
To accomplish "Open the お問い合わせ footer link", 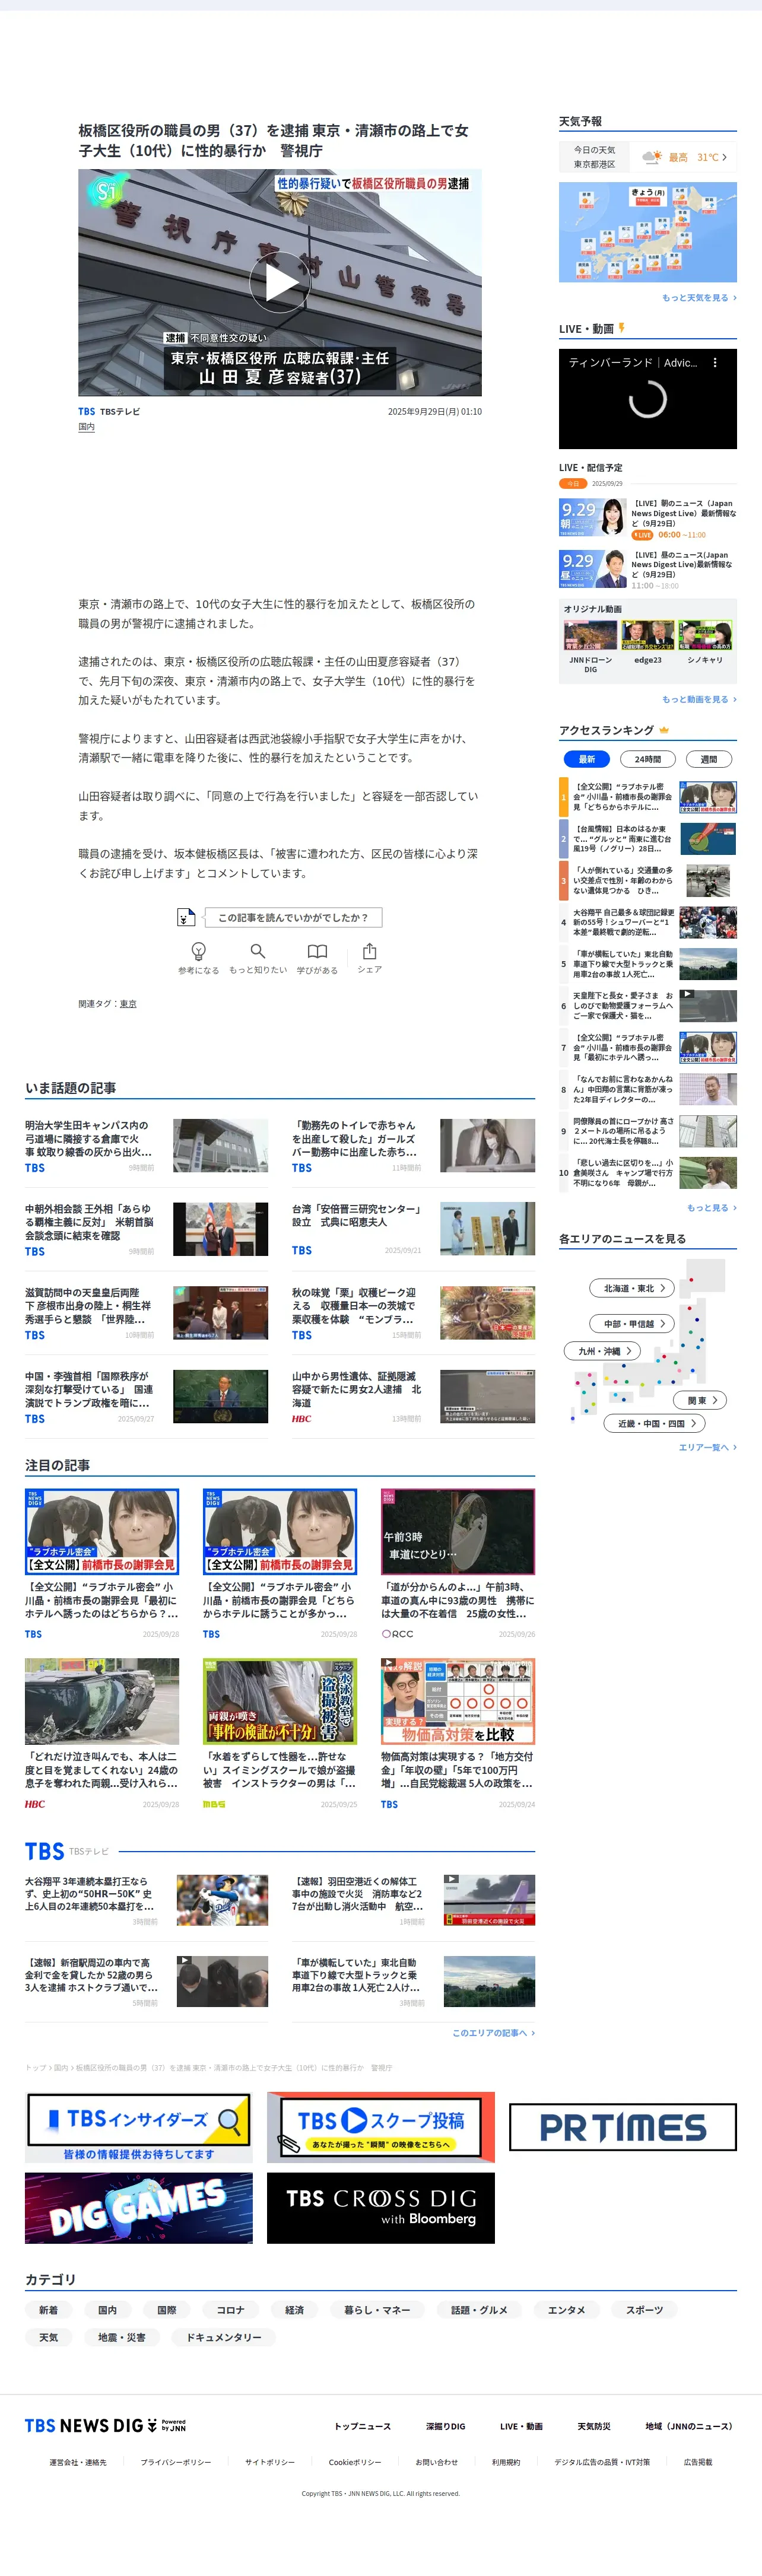I will coord(436,2462).
